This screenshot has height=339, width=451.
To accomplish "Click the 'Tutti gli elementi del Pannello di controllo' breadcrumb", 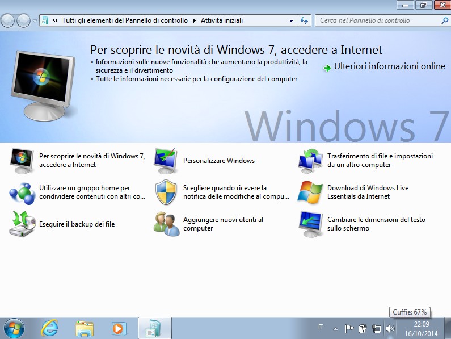I will 125,20.
